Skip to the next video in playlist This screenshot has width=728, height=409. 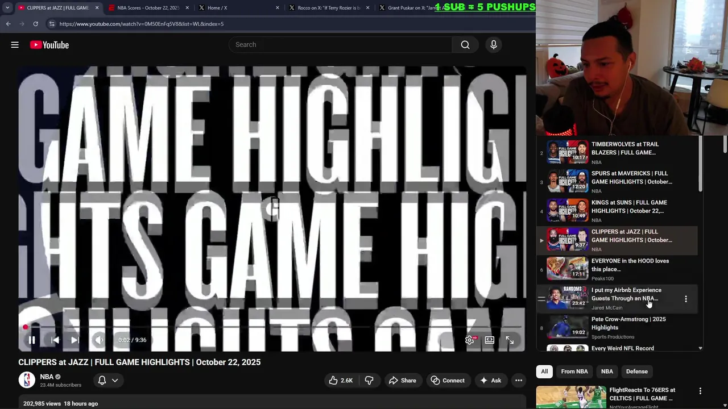click(x=75, y=340)
